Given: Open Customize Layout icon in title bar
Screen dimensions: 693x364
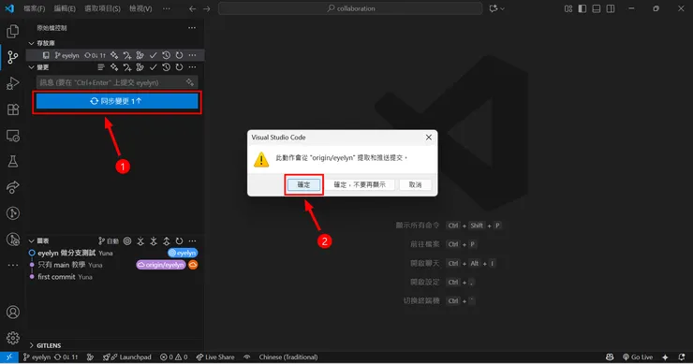Looking at the screenshot, I should 568,8.
